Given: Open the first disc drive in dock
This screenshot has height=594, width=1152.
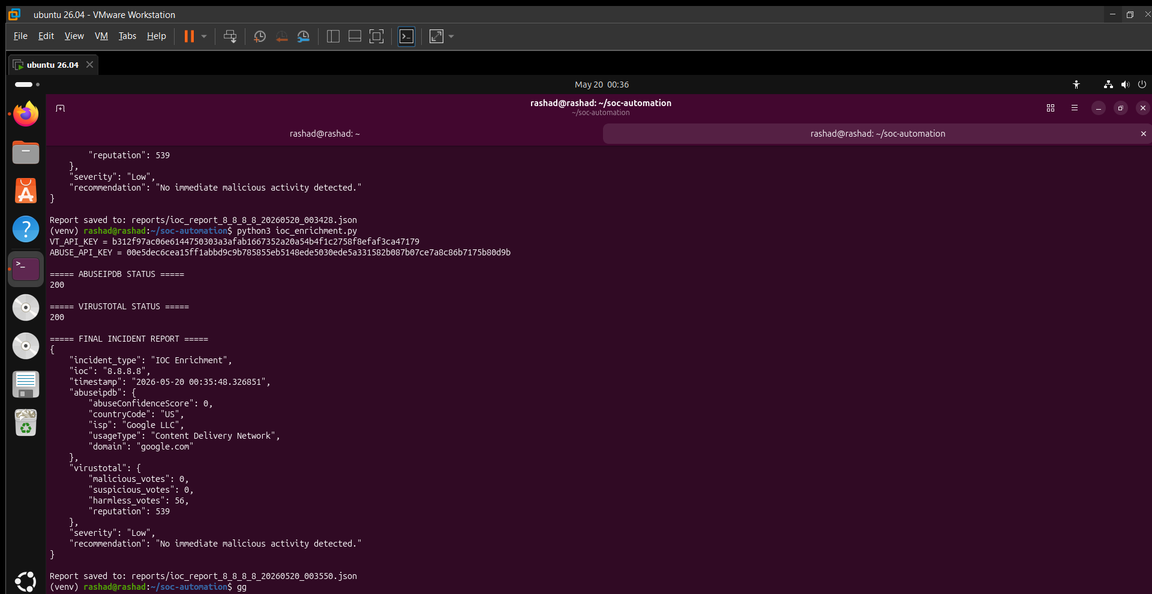Looking at the screenshot, I should pos(26,307).
